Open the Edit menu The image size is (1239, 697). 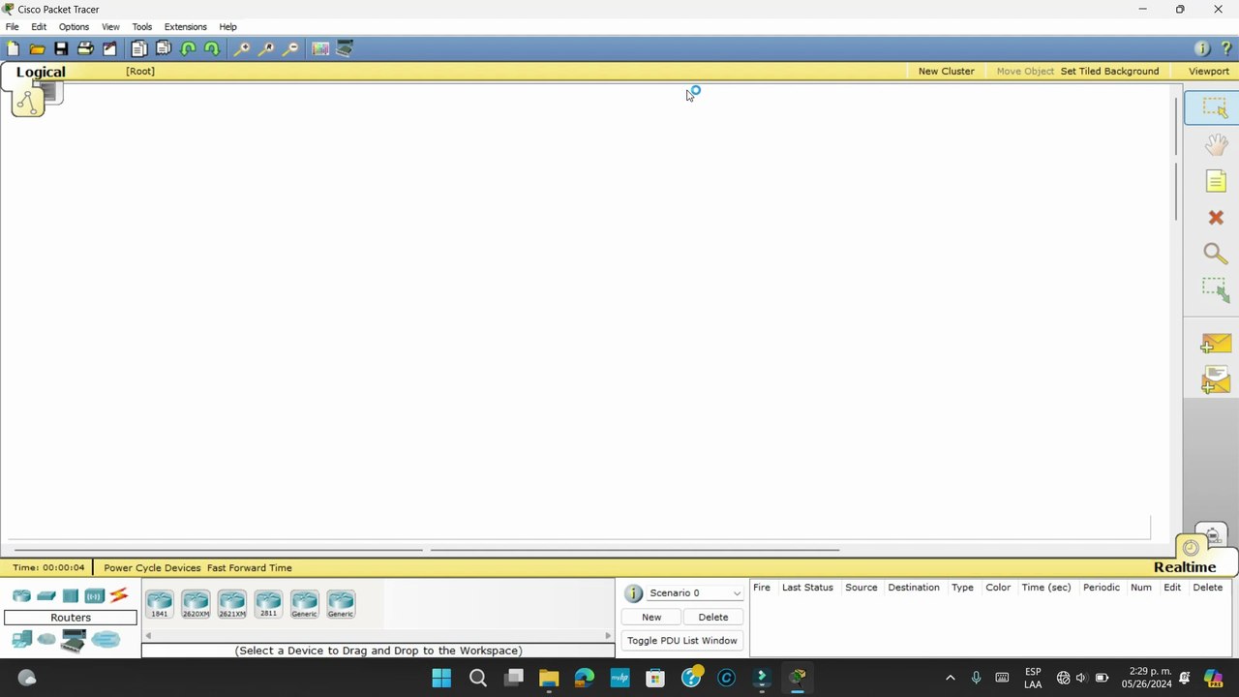pyautogui.click(x=39, y=26)
